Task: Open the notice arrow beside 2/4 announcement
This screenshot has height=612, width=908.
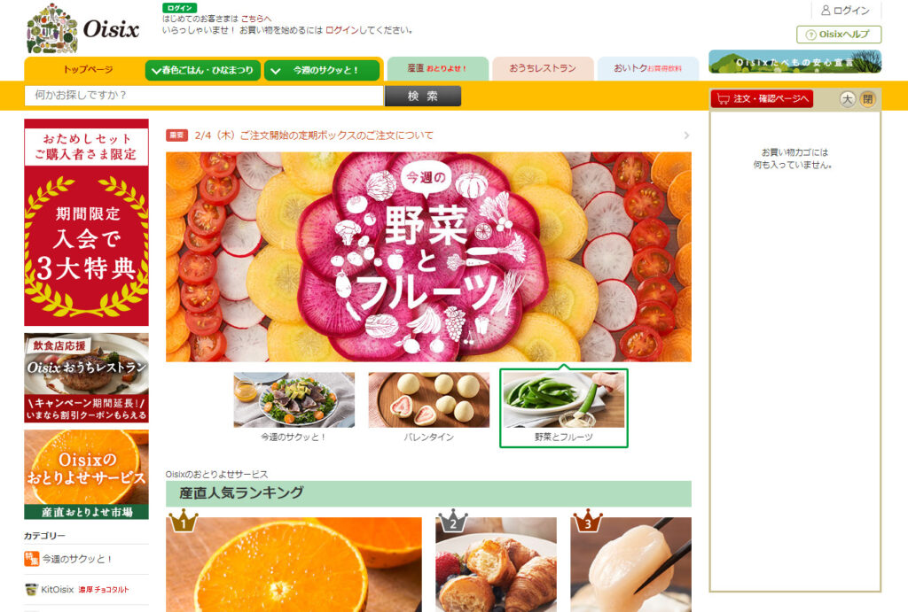Action: pyautogui.click(x=686, y=136)
